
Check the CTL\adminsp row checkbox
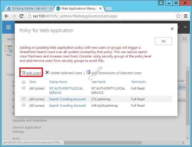click(24, 99)
